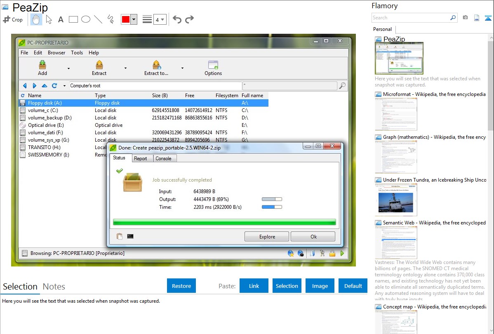Open the Under Frozen Tundra snapshot thumbnail

(396, 200)
